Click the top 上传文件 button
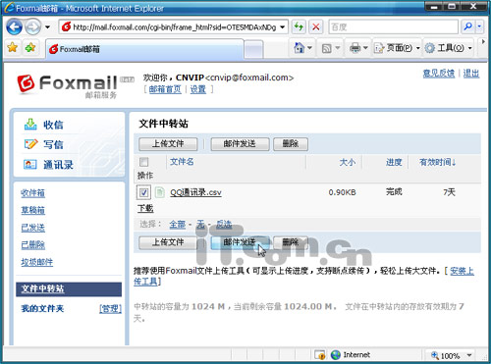Image resolution: width=491 pixels, height=364 pixels. (168, 144)
